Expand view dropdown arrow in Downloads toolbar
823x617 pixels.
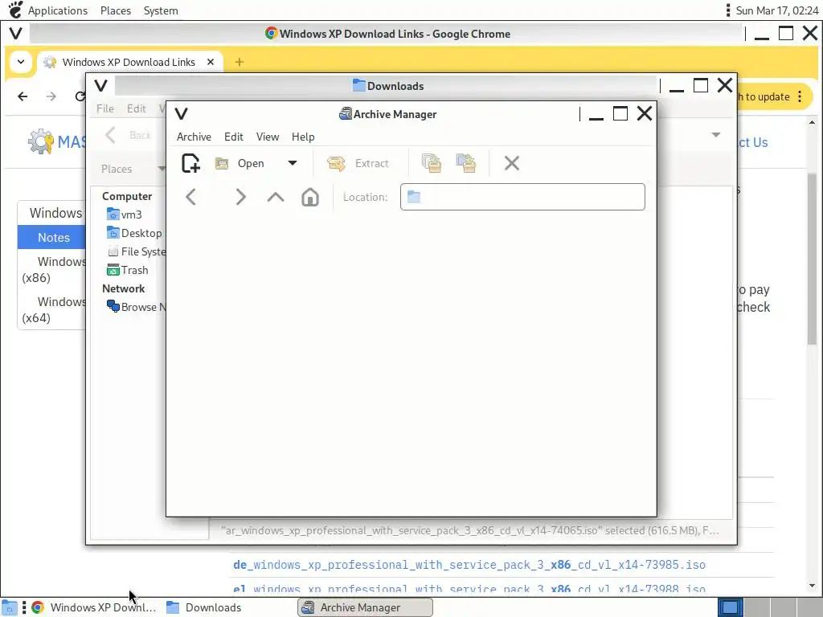[x=715, y=135]
